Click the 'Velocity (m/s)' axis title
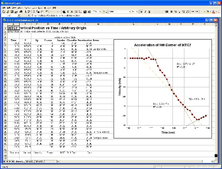The height and width of the screenshot is (169, 222). pos(120,87)
